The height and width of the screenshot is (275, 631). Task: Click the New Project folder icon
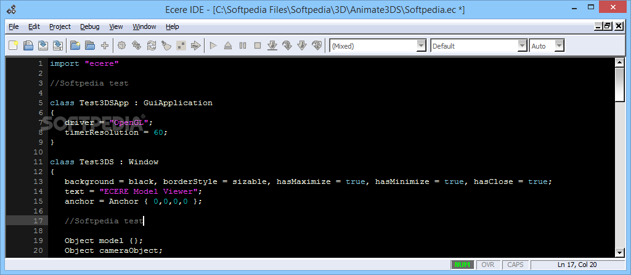pyautogui.click(x=75, y=46)
